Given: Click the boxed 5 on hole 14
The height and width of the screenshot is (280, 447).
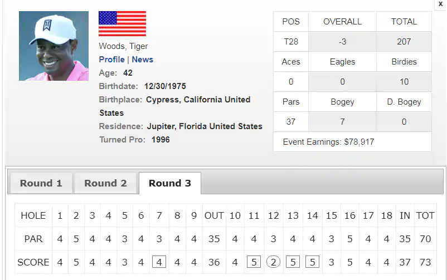Looking at the screenshot, I should tap(312, 262).
